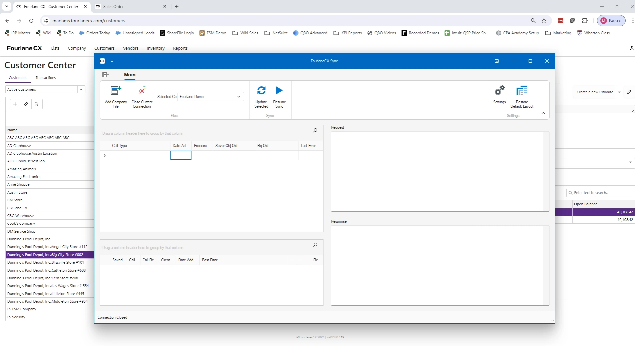
Task: Click the CX logo in the Sync title bar
Action: 102,61
